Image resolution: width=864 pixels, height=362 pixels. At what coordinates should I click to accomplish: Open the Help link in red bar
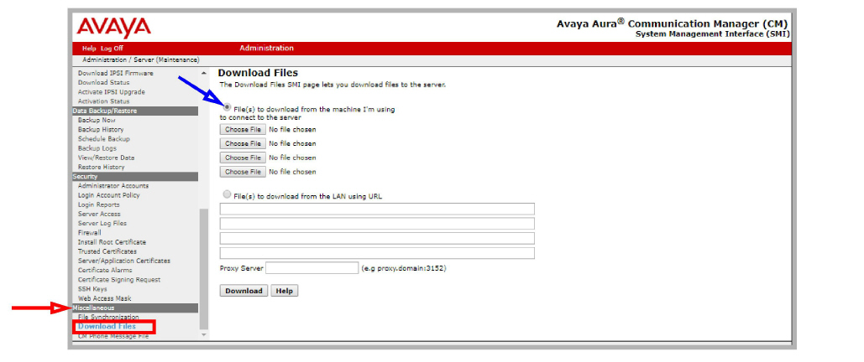(89, 49)
